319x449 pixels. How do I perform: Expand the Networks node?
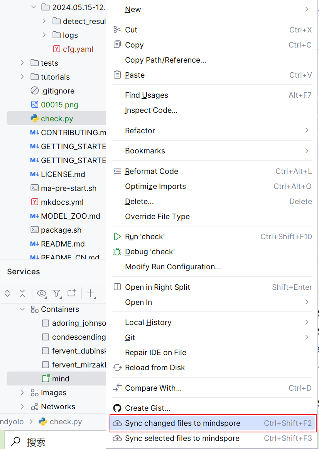22,406
